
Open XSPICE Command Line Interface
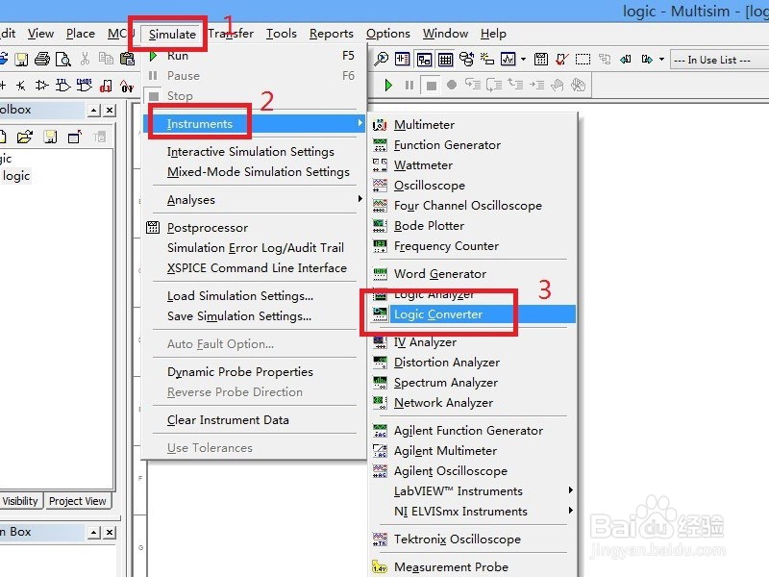(257, 268)
